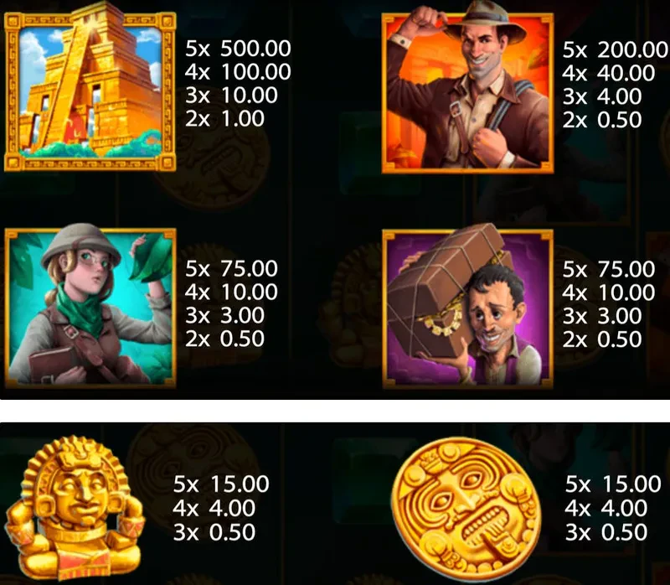This screenshot has width=670, height=585.
Task: Click the treasure carrier 4x 10.00 payout
Action: (x=609, y=292)
